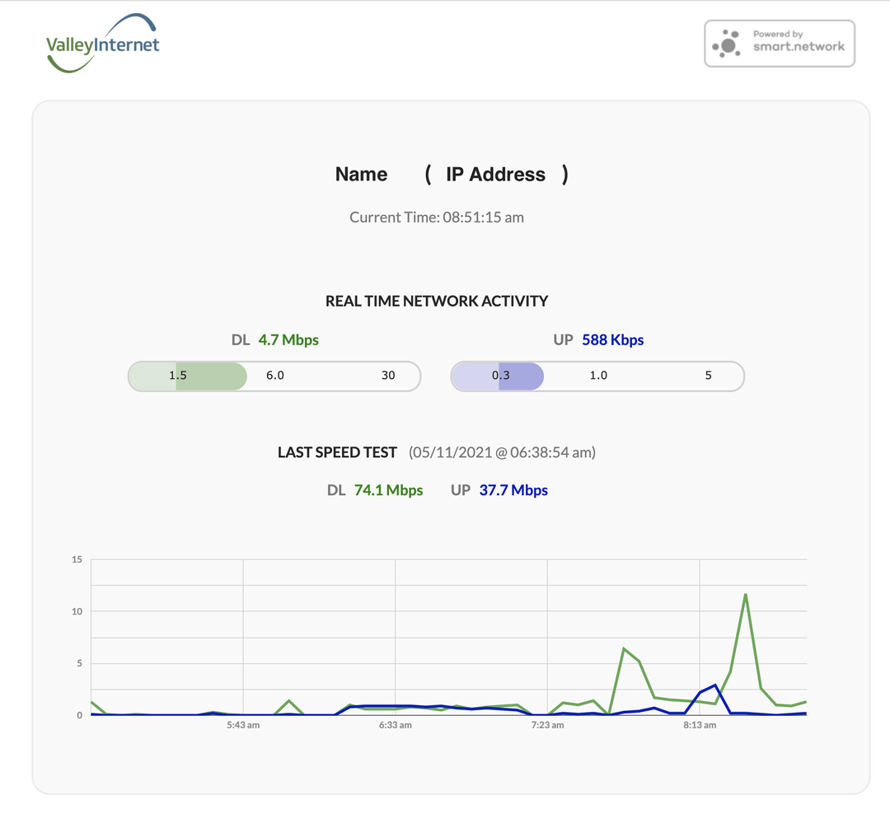The width and height of the screenshot is (890, 814).
Task: Click the Powered by smart.network badge
Action: [x=779, y=43]
